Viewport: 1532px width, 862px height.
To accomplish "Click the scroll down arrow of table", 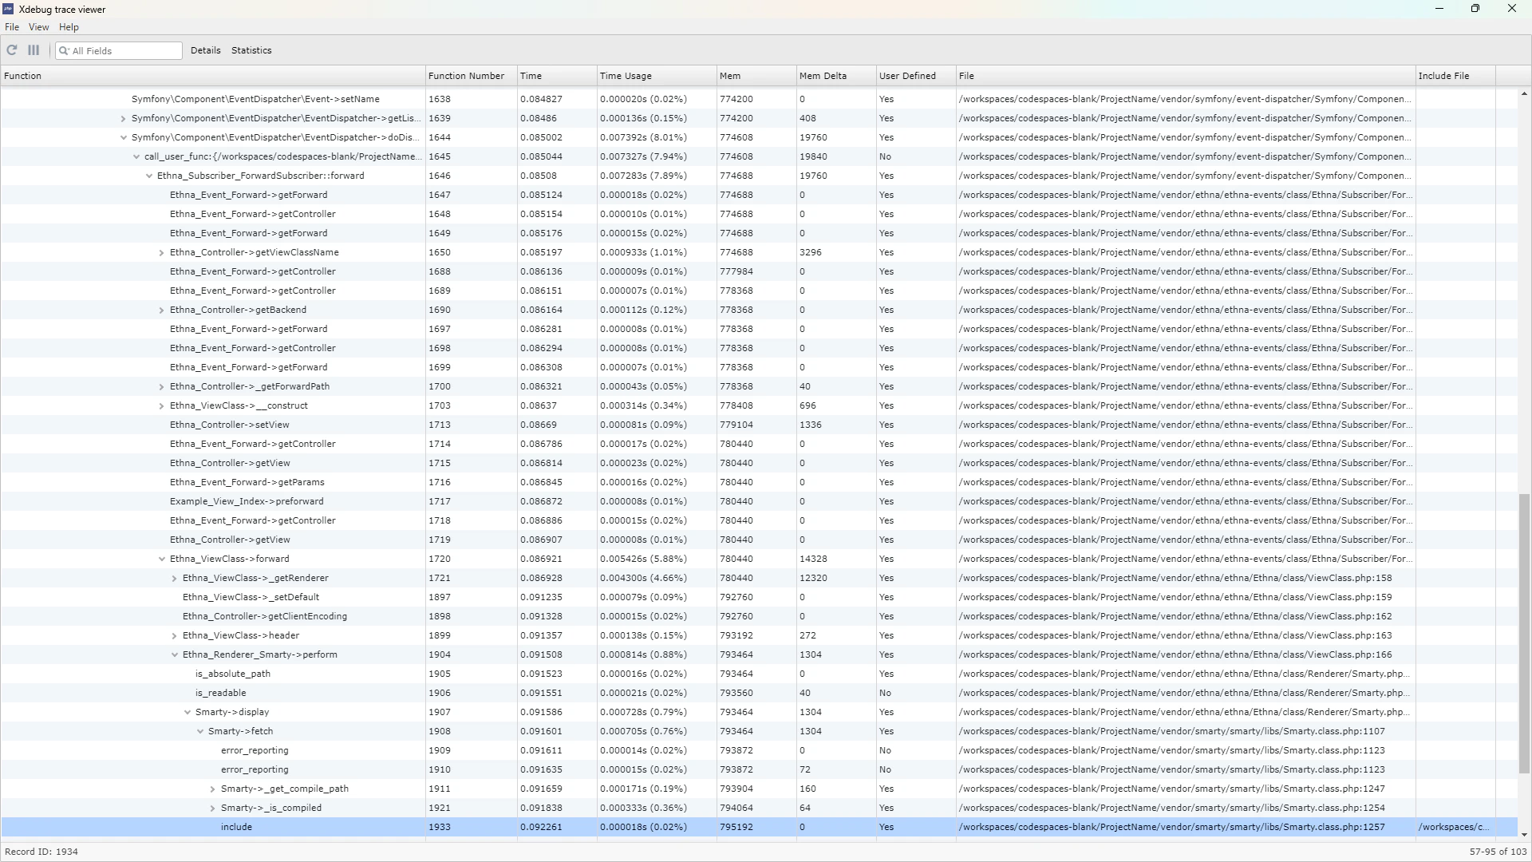I will click(x=1524, y=835).
